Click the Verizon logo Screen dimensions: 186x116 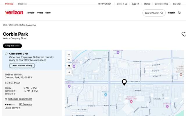tap(14, 12)
